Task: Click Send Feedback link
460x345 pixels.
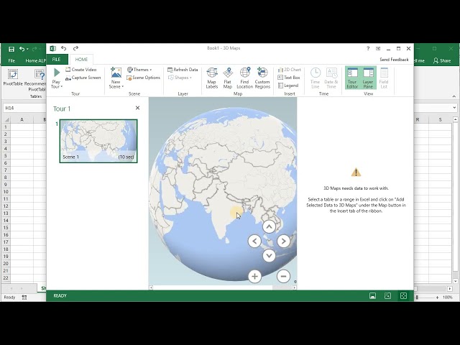Action: [x=394, y=60]
